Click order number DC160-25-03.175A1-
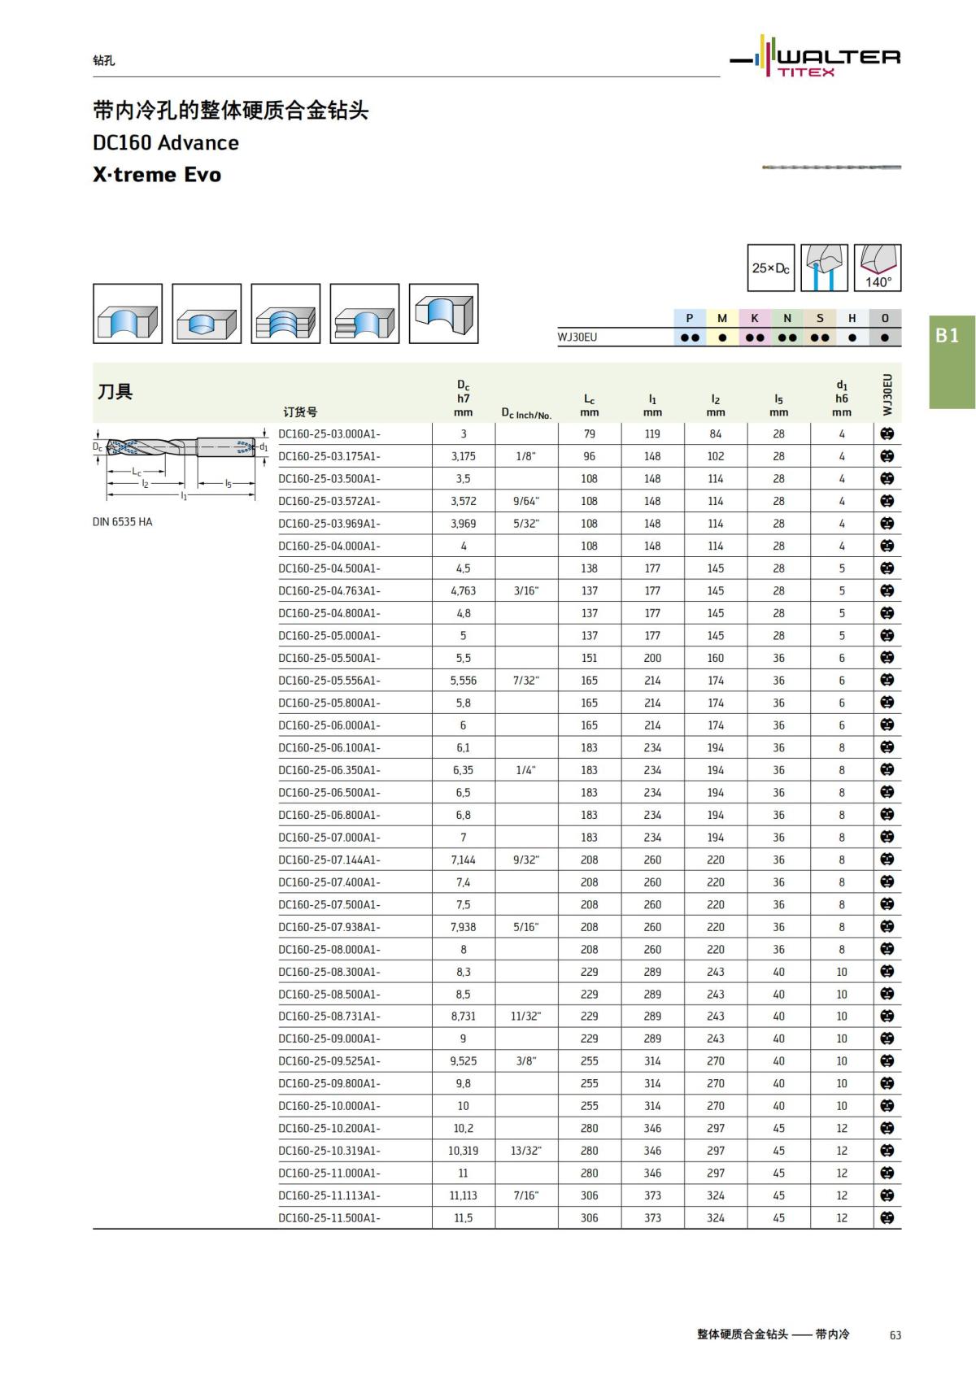 click(x=329, y=456)
